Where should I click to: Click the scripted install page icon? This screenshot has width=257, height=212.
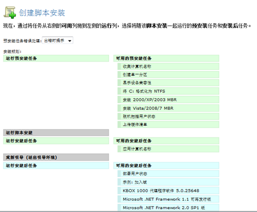coord(10,12)
